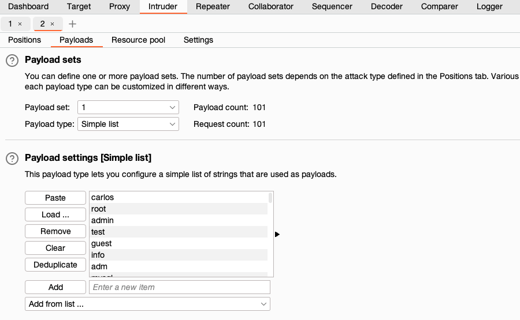Go to the Repeater tab
This screenshot has width=520, height=320.
tap(213, 6)
